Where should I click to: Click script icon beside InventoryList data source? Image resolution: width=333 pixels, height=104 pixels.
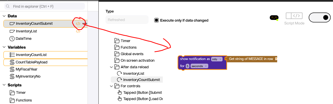pyautogui.click(x=78, y=31)
